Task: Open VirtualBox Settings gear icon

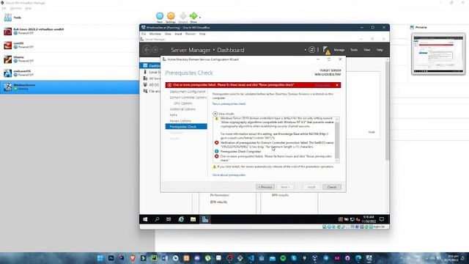Action: click(x=171, y=16)
